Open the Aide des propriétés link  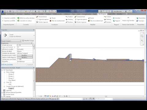pyautogui.click(x=7, y=64)
